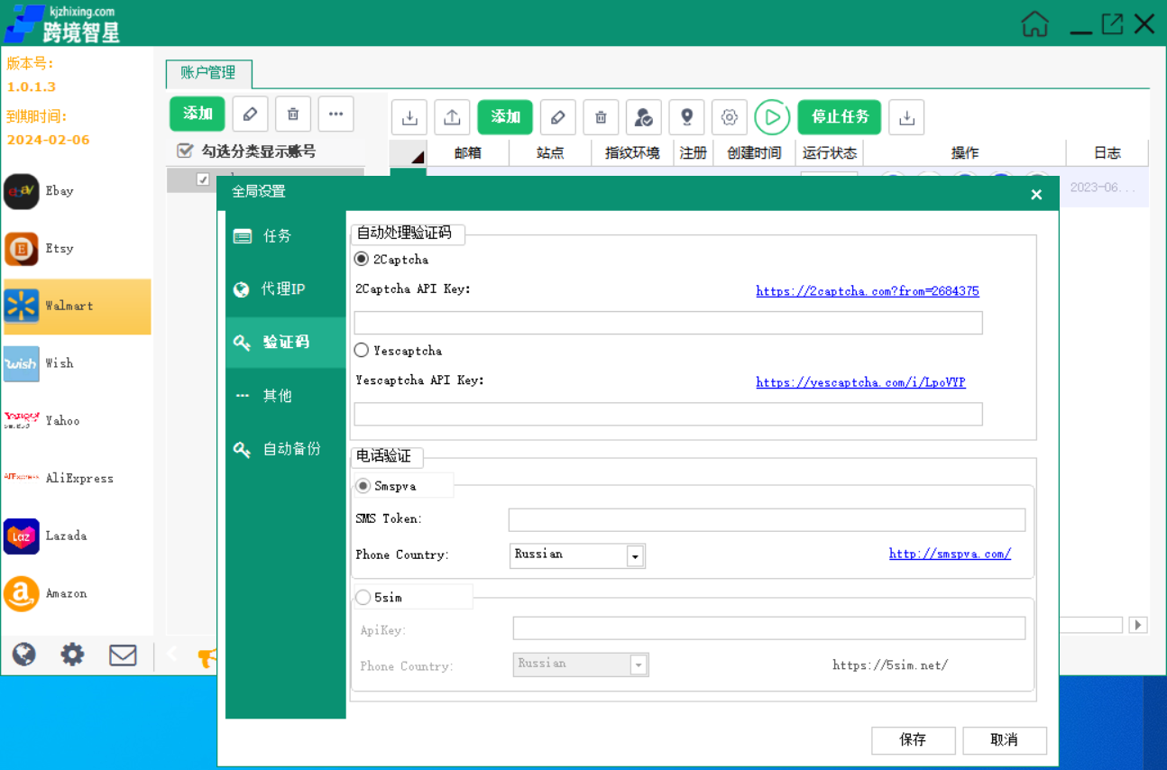The image size is (1167, 770).
Task: Open the Amazon platform entry
Action: (x=77, y=593)
